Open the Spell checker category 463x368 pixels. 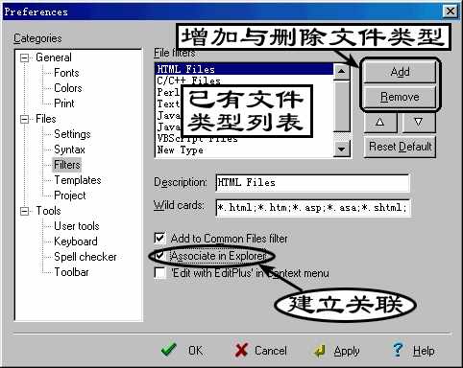point(85,257)
